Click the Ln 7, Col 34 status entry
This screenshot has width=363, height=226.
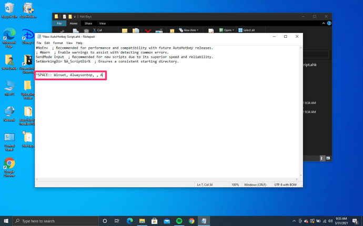[x=205, y=185]
